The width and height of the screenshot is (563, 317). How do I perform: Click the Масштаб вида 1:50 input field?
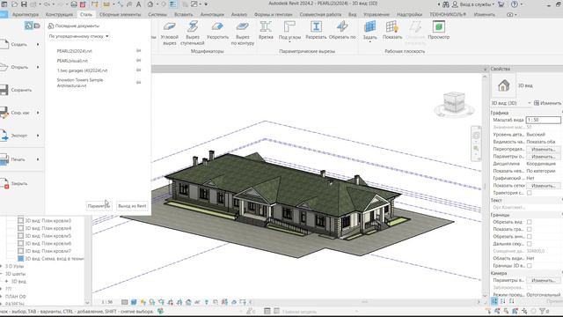coord(543,120)
